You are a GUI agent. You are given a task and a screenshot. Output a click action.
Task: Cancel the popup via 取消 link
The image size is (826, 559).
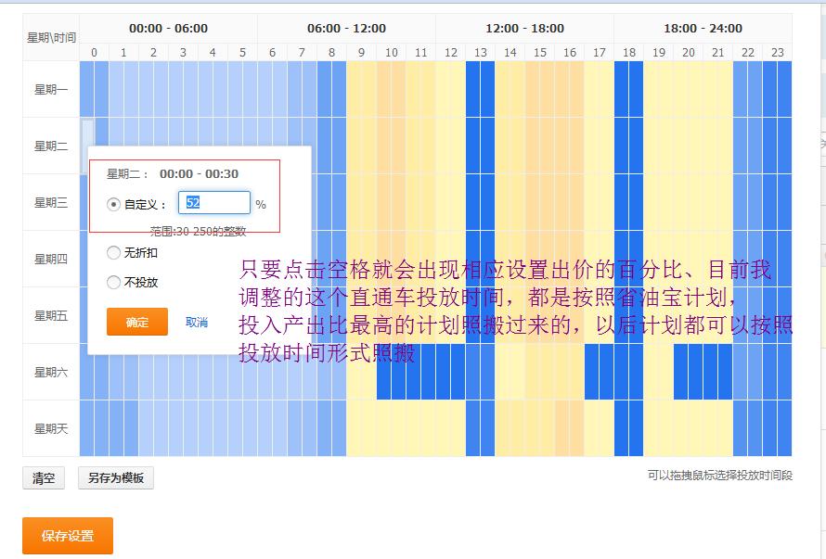click(x=197, y=322)
